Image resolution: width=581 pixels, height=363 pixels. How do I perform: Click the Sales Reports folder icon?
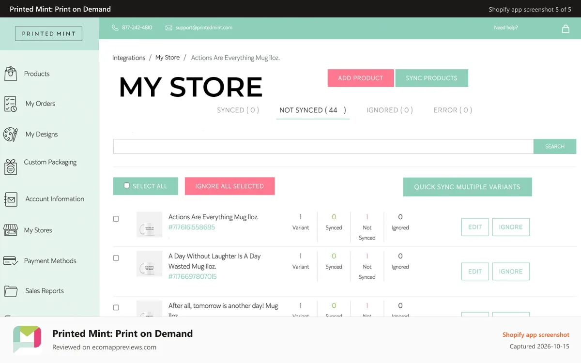coord(11,291)
